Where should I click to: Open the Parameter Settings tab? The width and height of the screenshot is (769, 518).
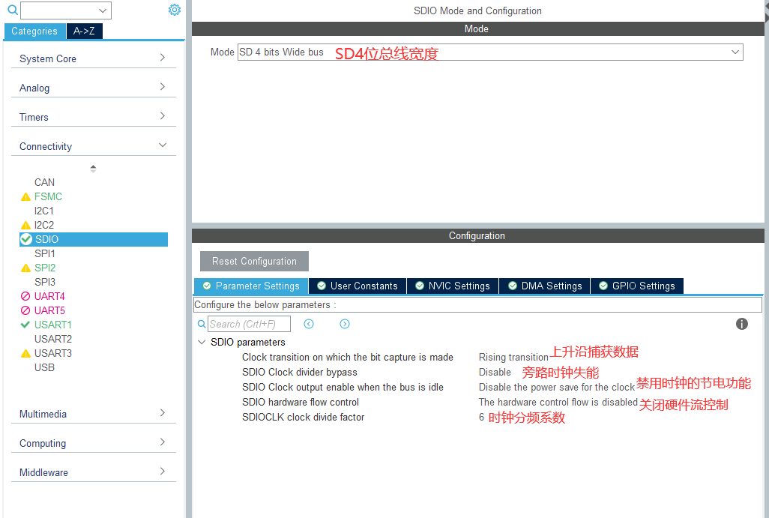[251, 286]
